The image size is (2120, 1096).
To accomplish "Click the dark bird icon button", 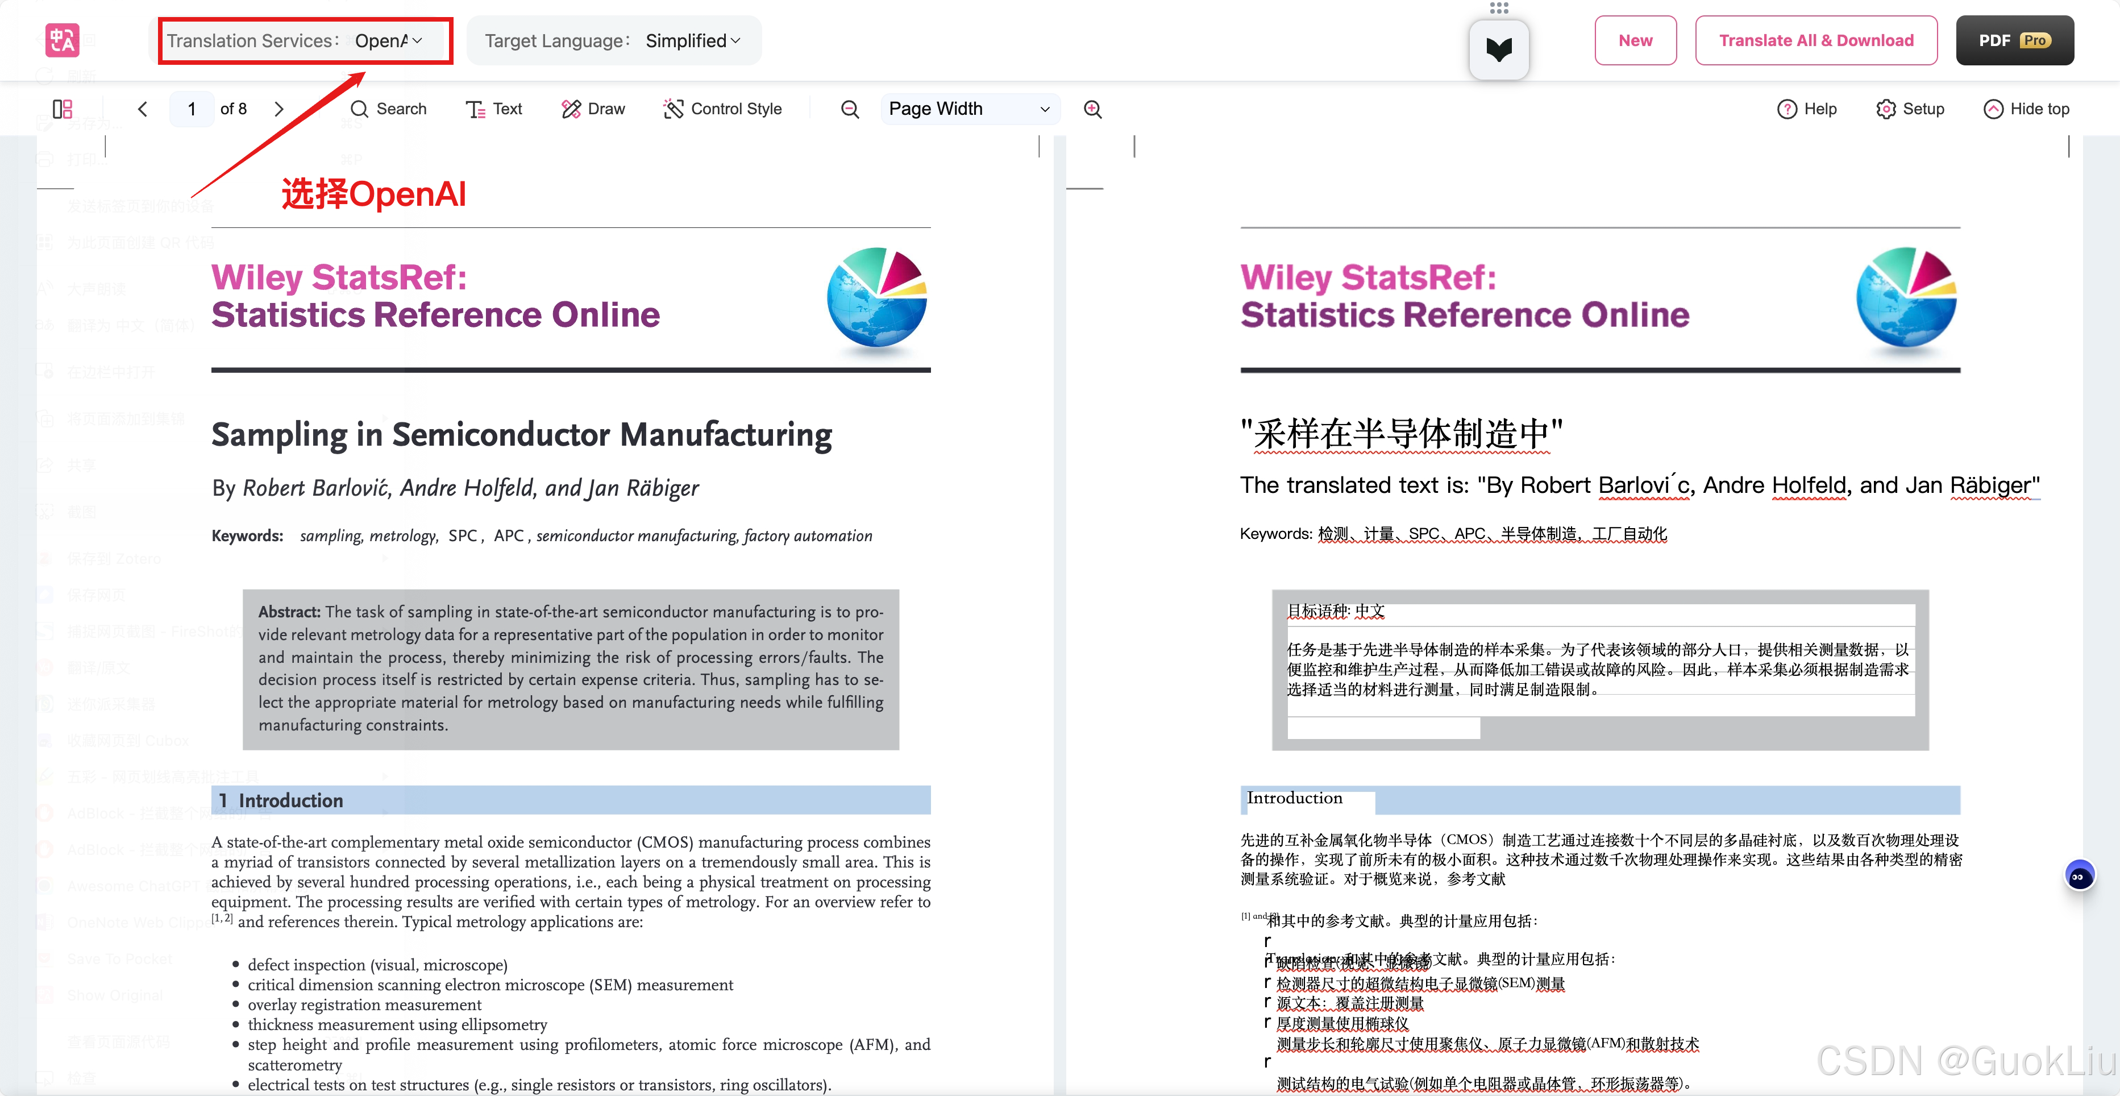I will coord(1499,49).
